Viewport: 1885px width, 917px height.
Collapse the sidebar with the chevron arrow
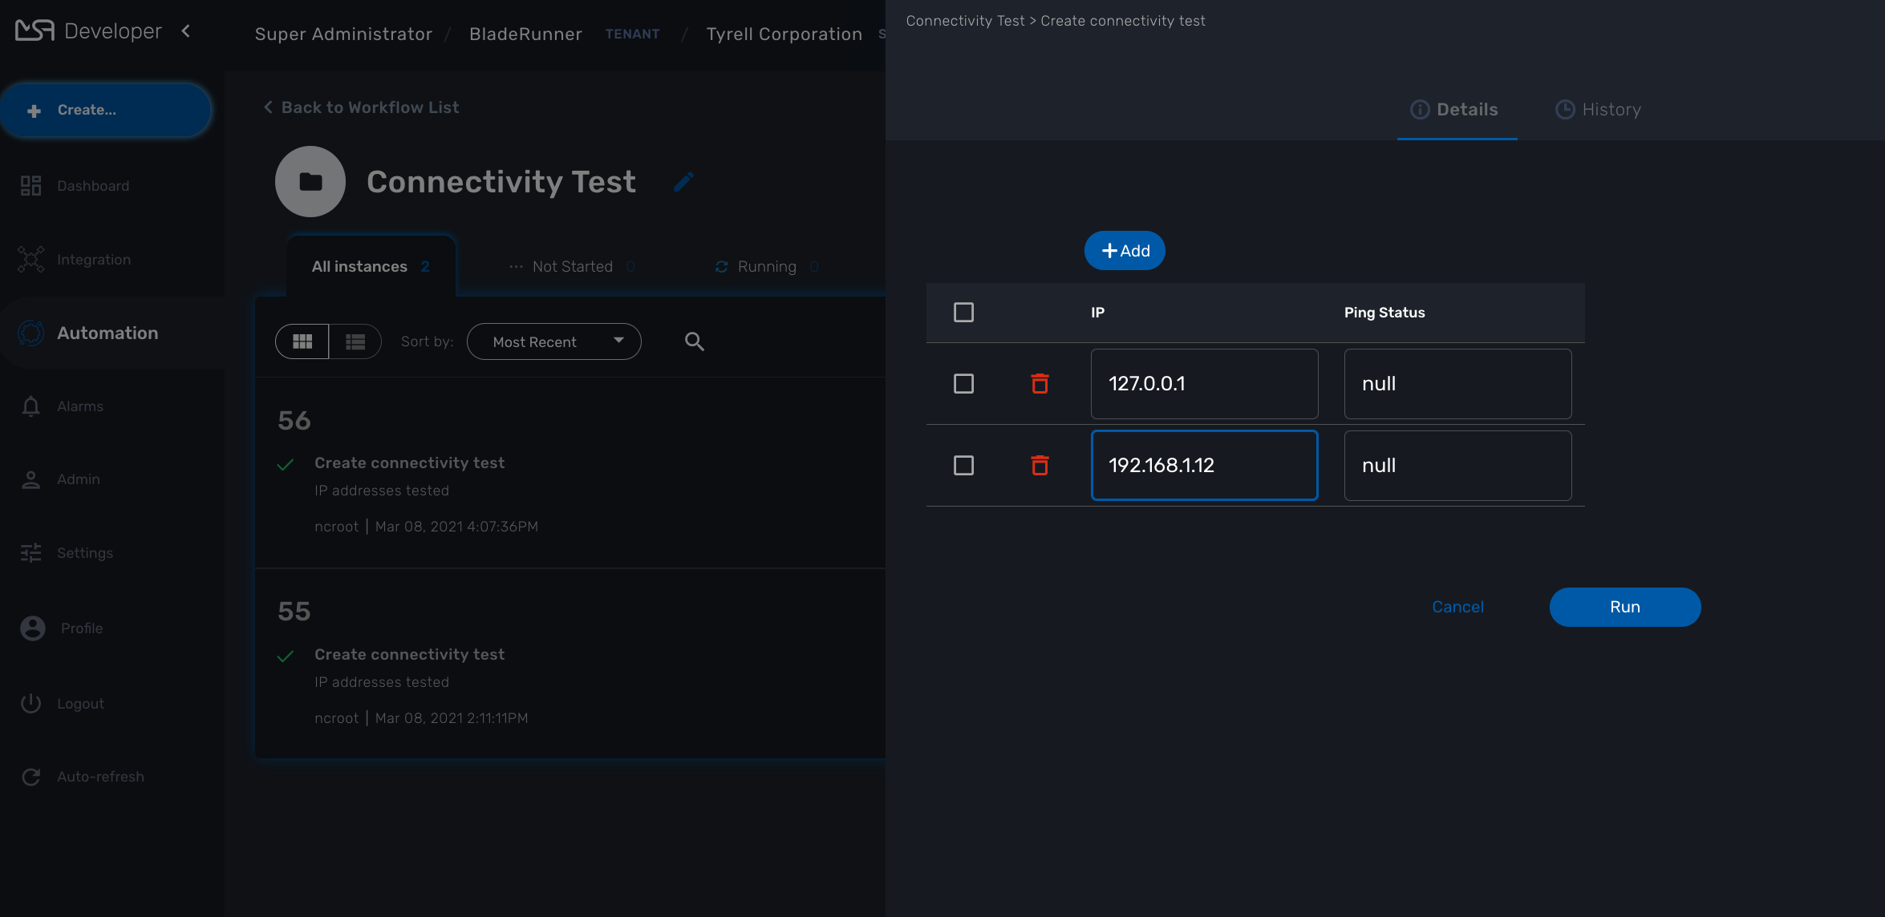[186, 31]
